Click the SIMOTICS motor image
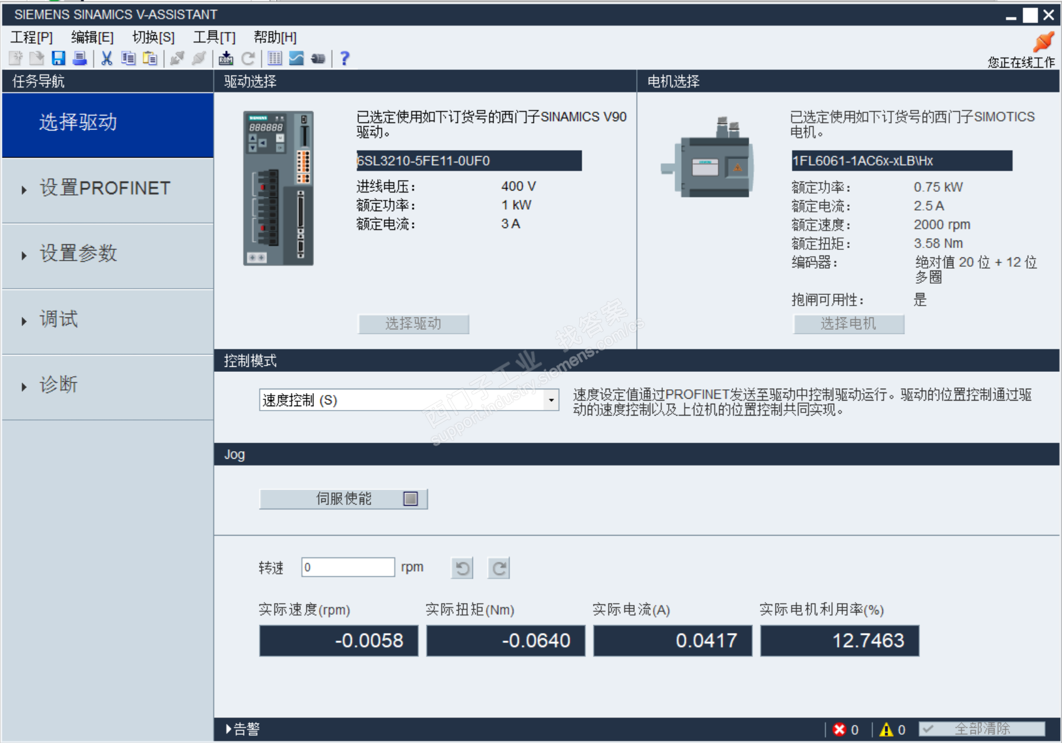Image resolution: width=1062 pixels, height=743 pixels. click(x=707, y=157)
